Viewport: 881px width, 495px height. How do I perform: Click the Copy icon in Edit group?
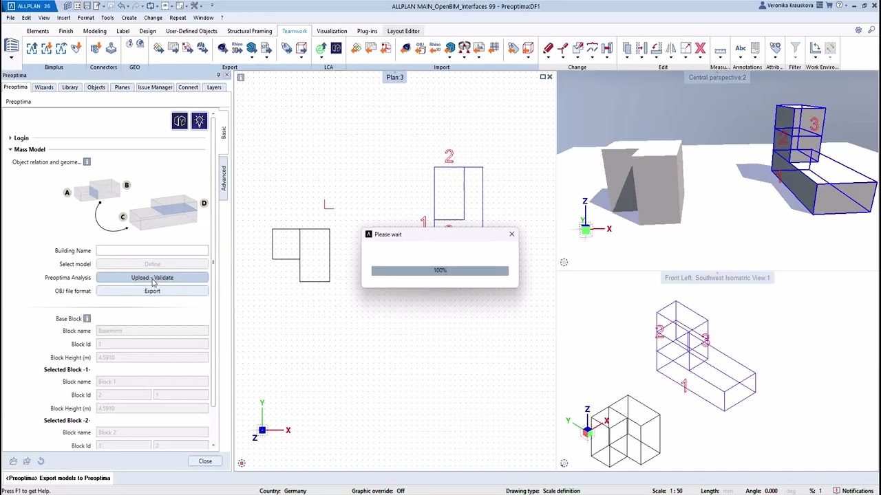coord(627,48)
